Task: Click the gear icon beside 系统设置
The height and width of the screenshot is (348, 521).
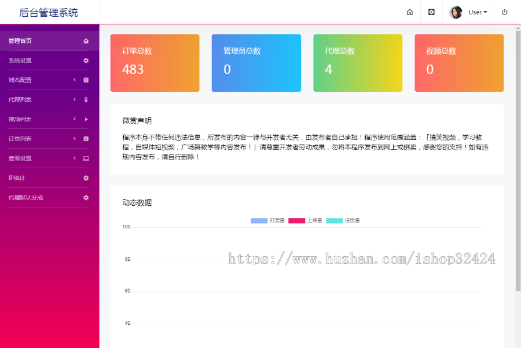Action: [86, 60]
